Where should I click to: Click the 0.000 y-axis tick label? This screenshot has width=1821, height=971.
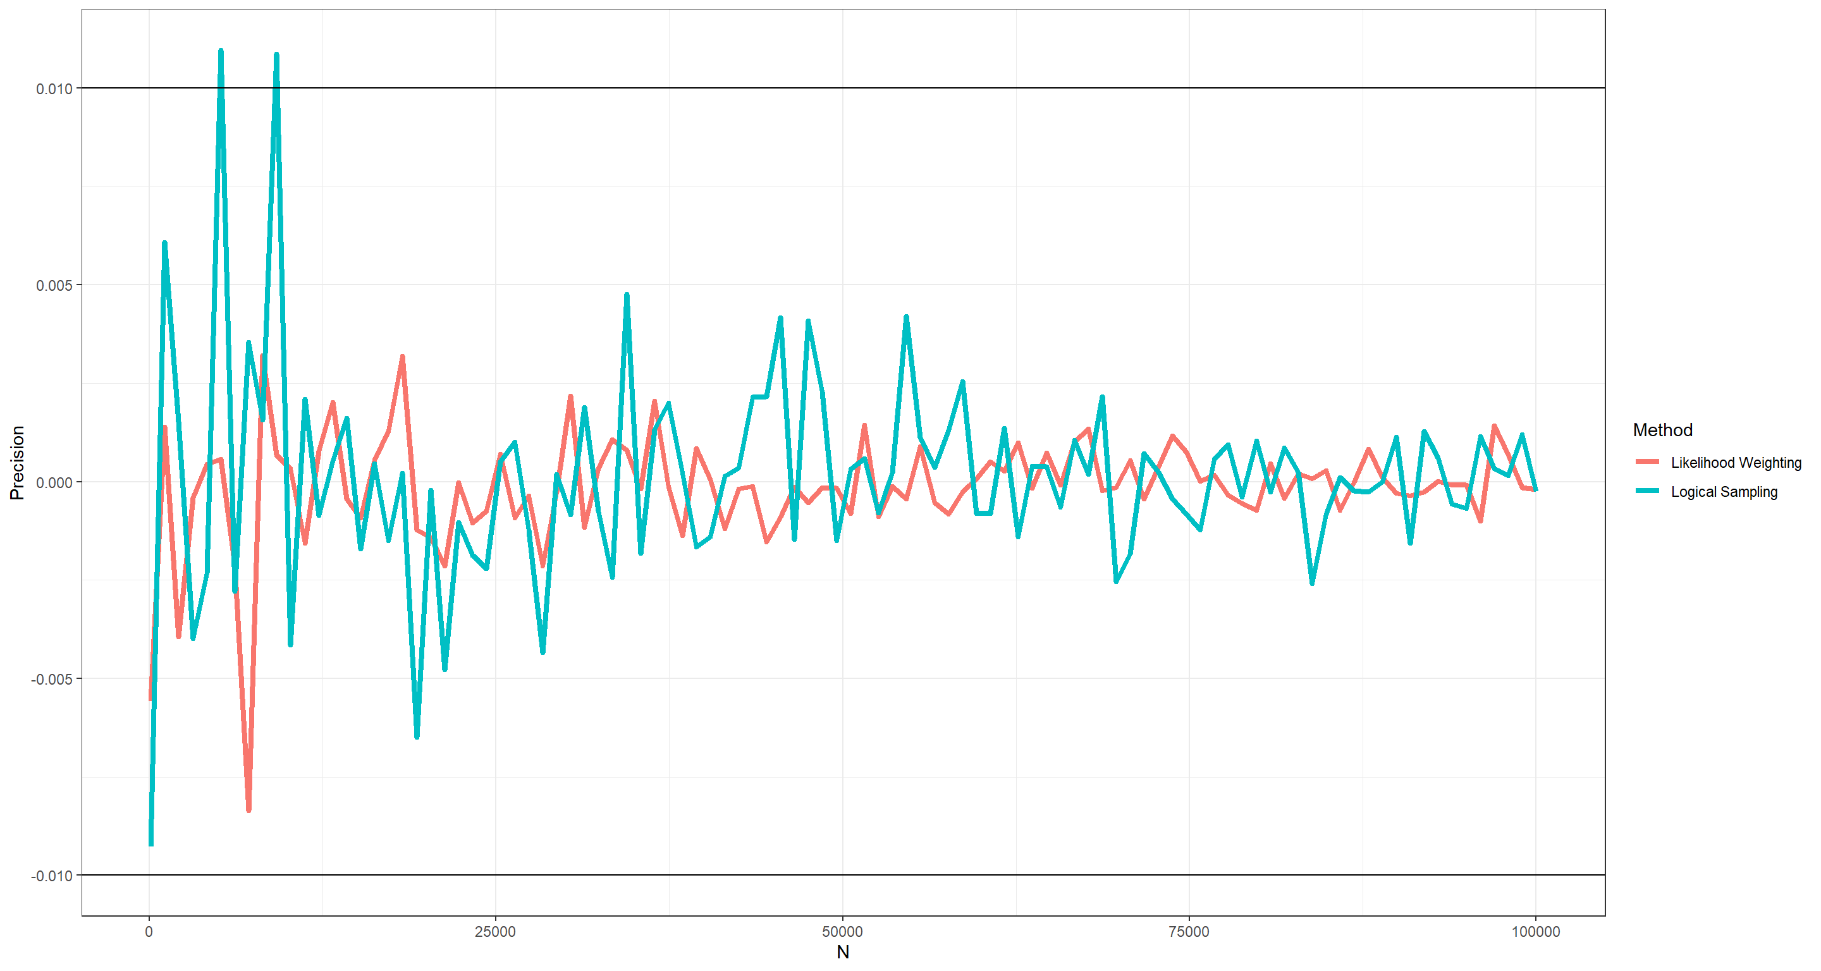(54, 483)
